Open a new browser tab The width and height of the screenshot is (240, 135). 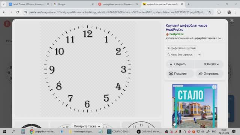pyautogui.click(x=189, y=4)
